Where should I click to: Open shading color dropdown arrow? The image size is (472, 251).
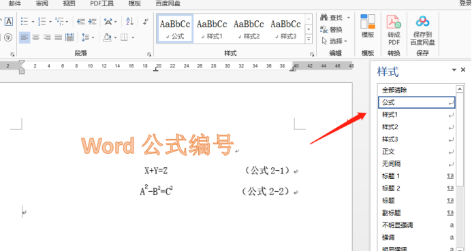pos(115,37)
